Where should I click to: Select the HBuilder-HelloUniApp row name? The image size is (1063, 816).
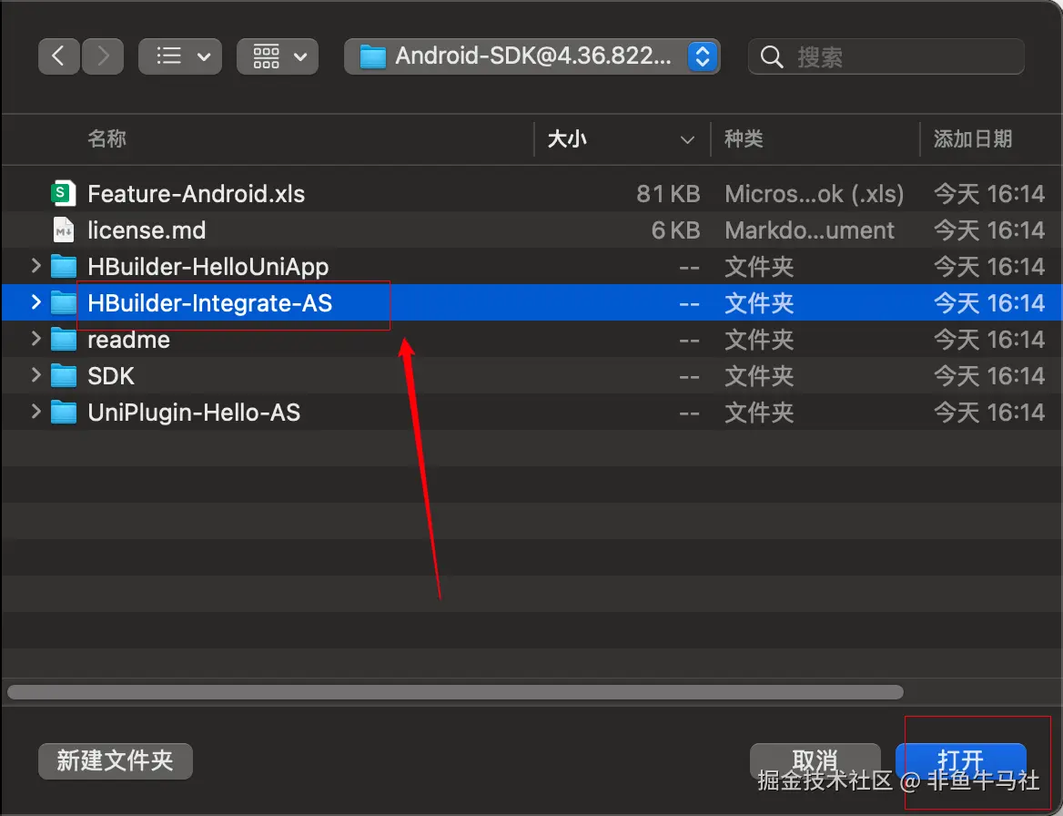208,267
